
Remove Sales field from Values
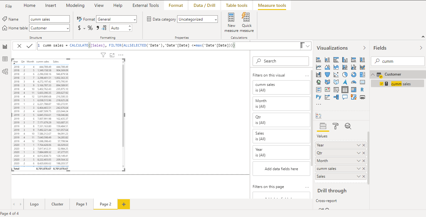point(364,176)
